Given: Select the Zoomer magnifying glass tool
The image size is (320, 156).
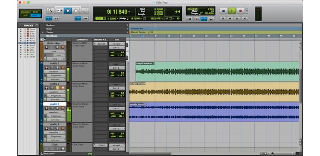Looking at the screenshot, I should pyautogui.click(x=50, y=11).
